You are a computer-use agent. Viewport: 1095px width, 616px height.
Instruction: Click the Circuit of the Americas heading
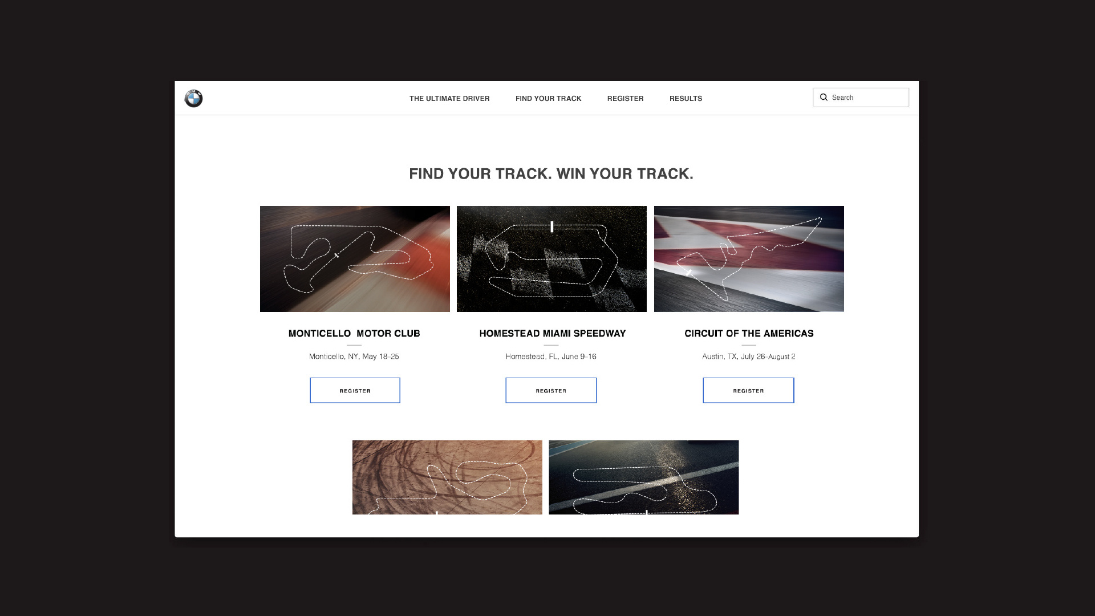[x=749, y=334]
